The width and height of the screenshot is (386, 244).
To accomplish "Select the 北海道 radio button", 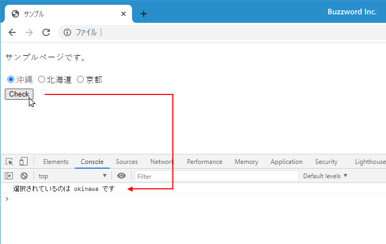I will (41, 79).
